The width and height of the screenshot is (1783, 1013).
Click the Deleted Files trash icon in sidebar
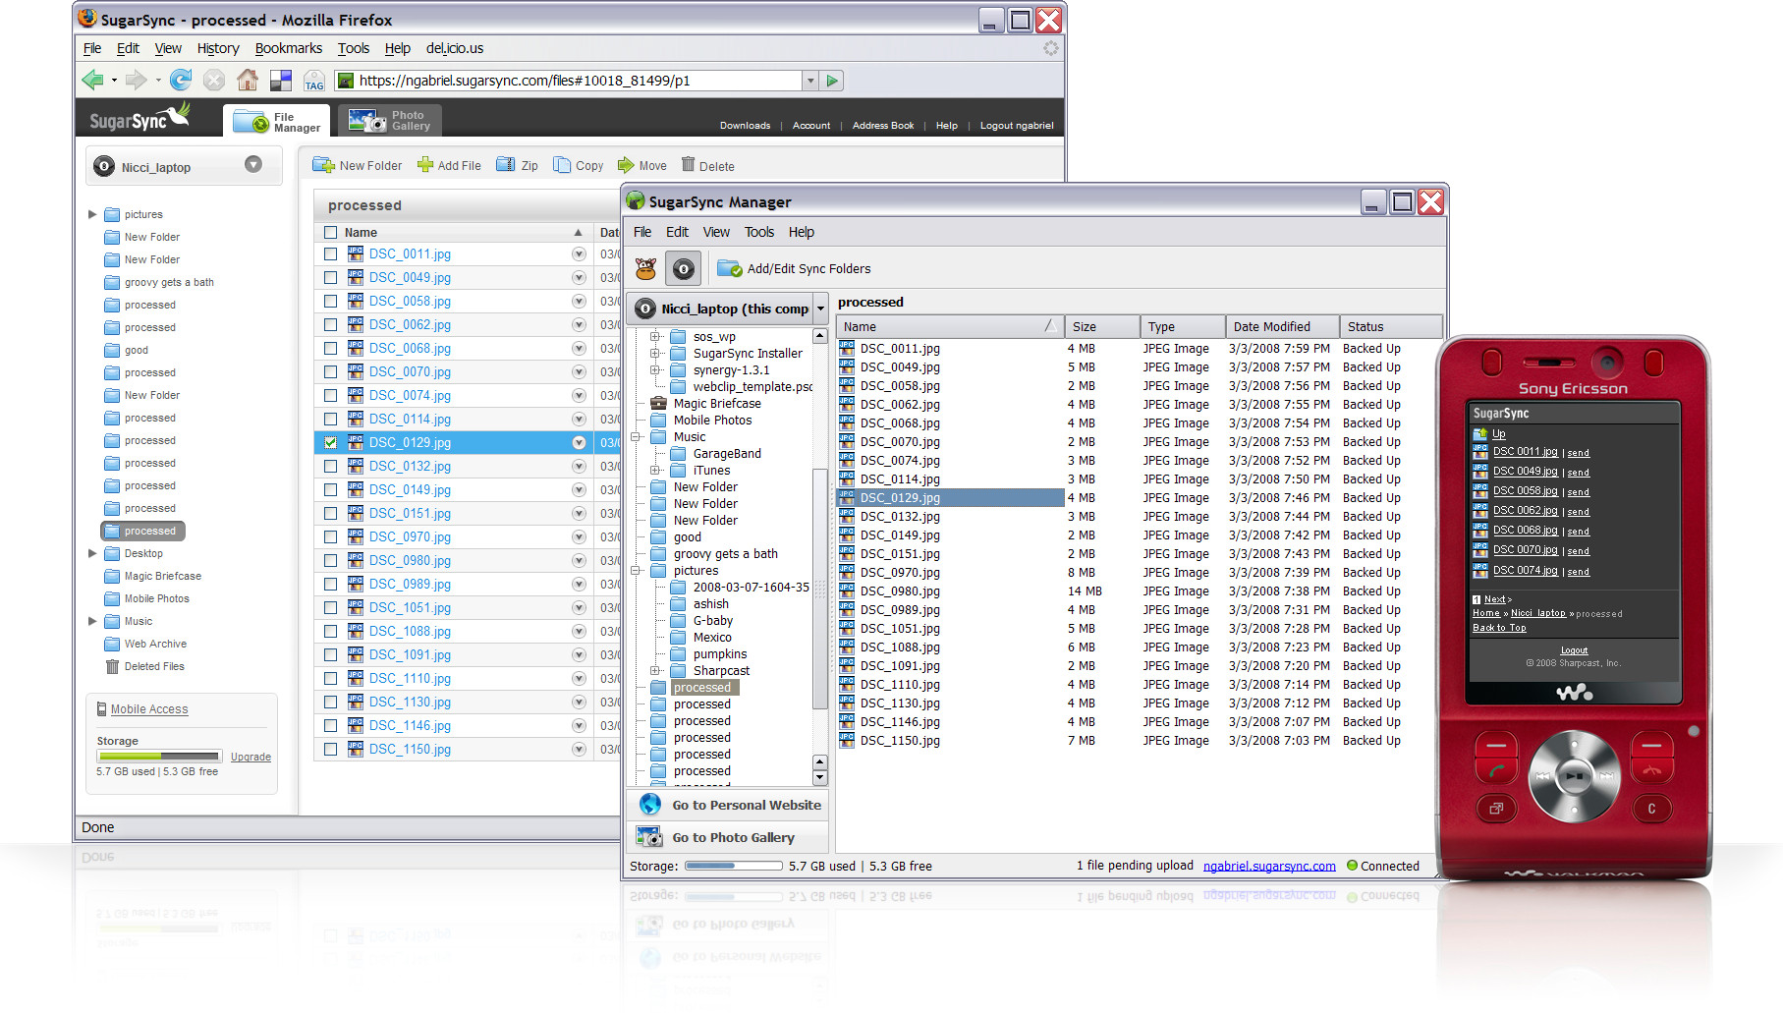pyautogui.click(x=112, y=666)
